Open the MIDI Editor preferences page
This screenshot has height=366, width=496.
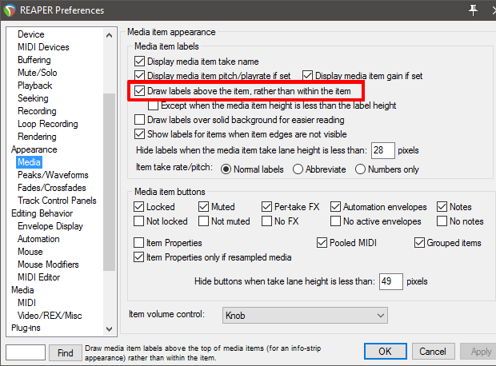(39, 277)
